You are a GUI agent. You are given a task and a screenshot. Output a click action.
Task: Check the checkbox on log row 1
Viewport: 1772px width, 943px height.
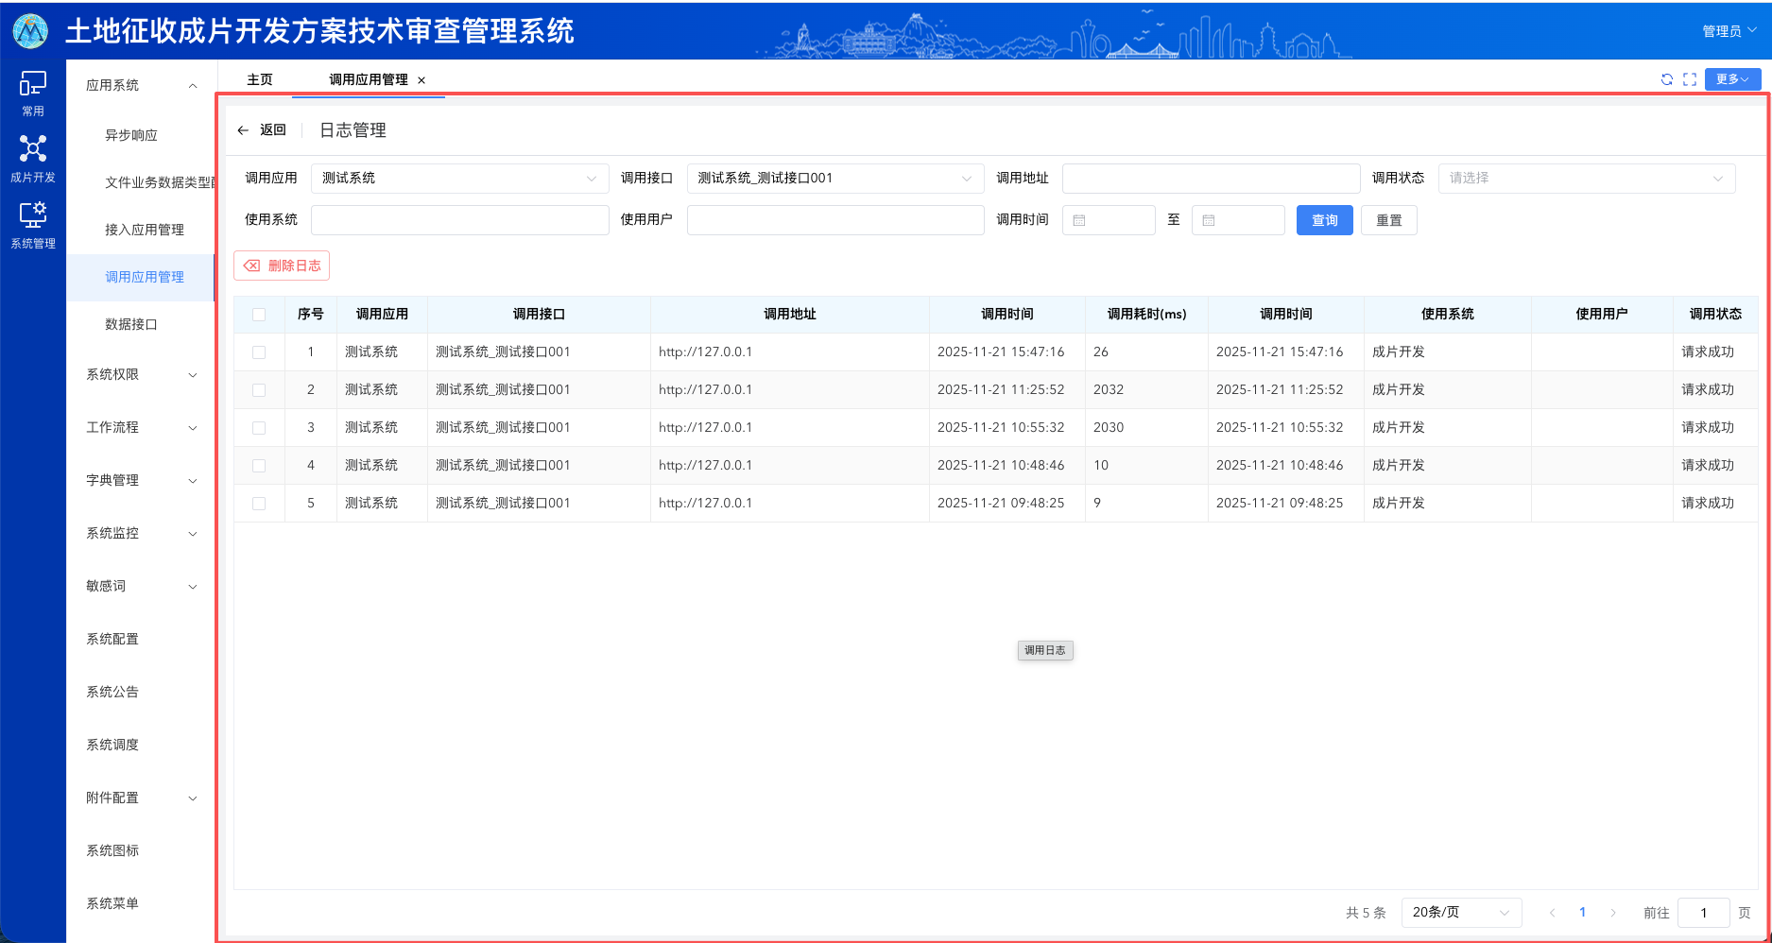pos(259,351)
